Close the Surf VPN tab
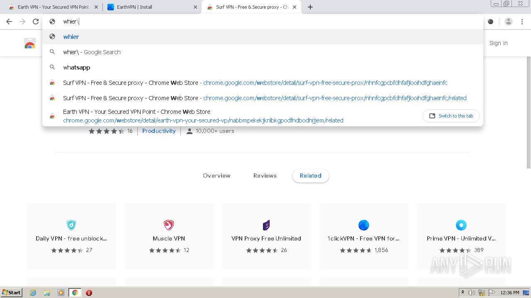The width and height of the screenshot is (531, 298). 295,7
